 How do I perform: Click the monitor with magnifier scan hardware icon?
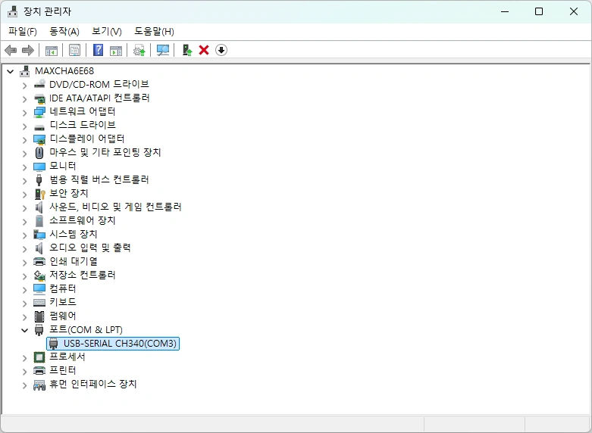[163, 50]
